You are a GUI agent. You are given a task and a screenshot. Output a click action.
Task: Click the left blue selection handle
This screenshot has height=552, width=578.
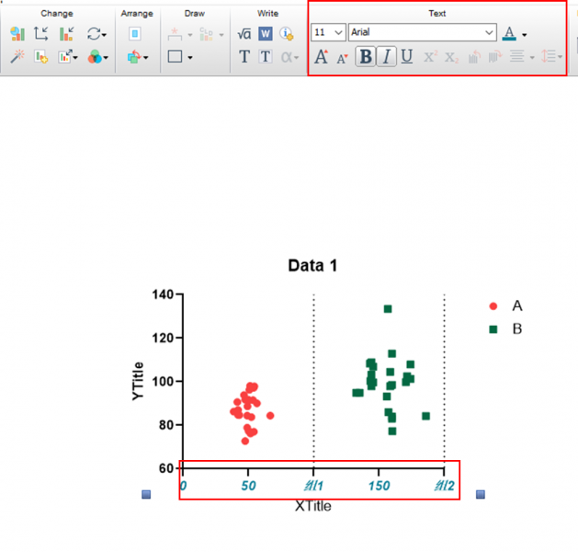coord(146,494)
